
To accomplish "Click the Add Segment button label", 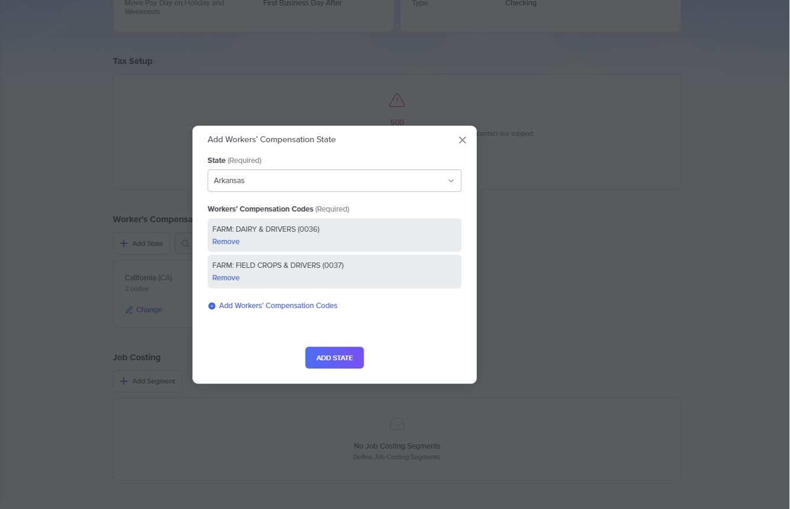I will point(153,381).
